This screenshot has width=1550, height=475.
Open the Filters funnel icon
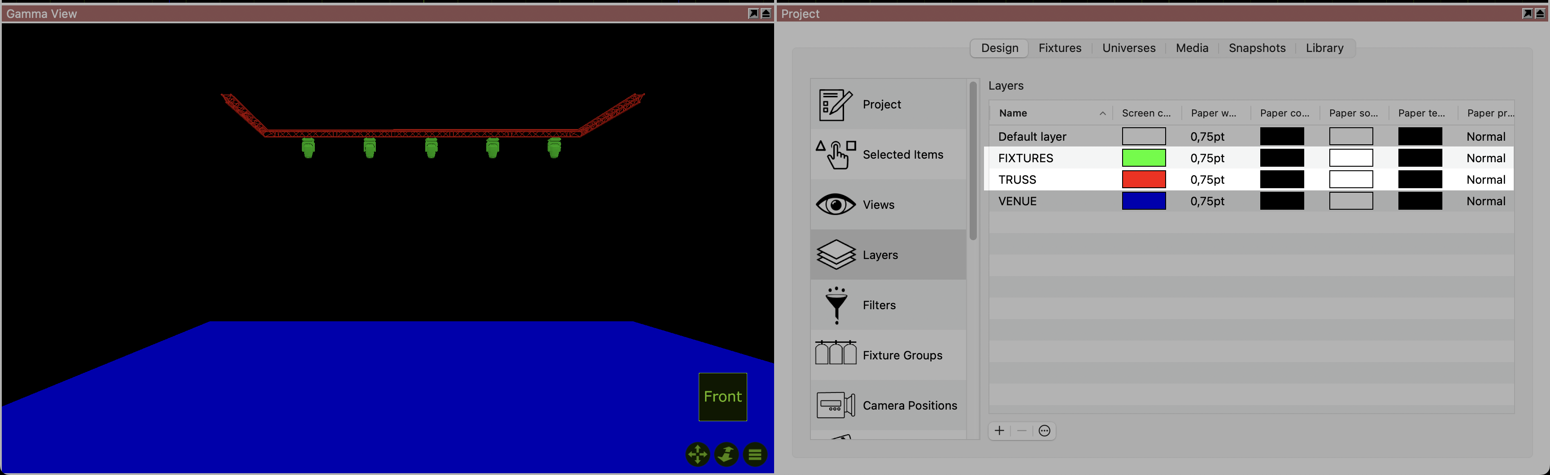pos(836,306)
